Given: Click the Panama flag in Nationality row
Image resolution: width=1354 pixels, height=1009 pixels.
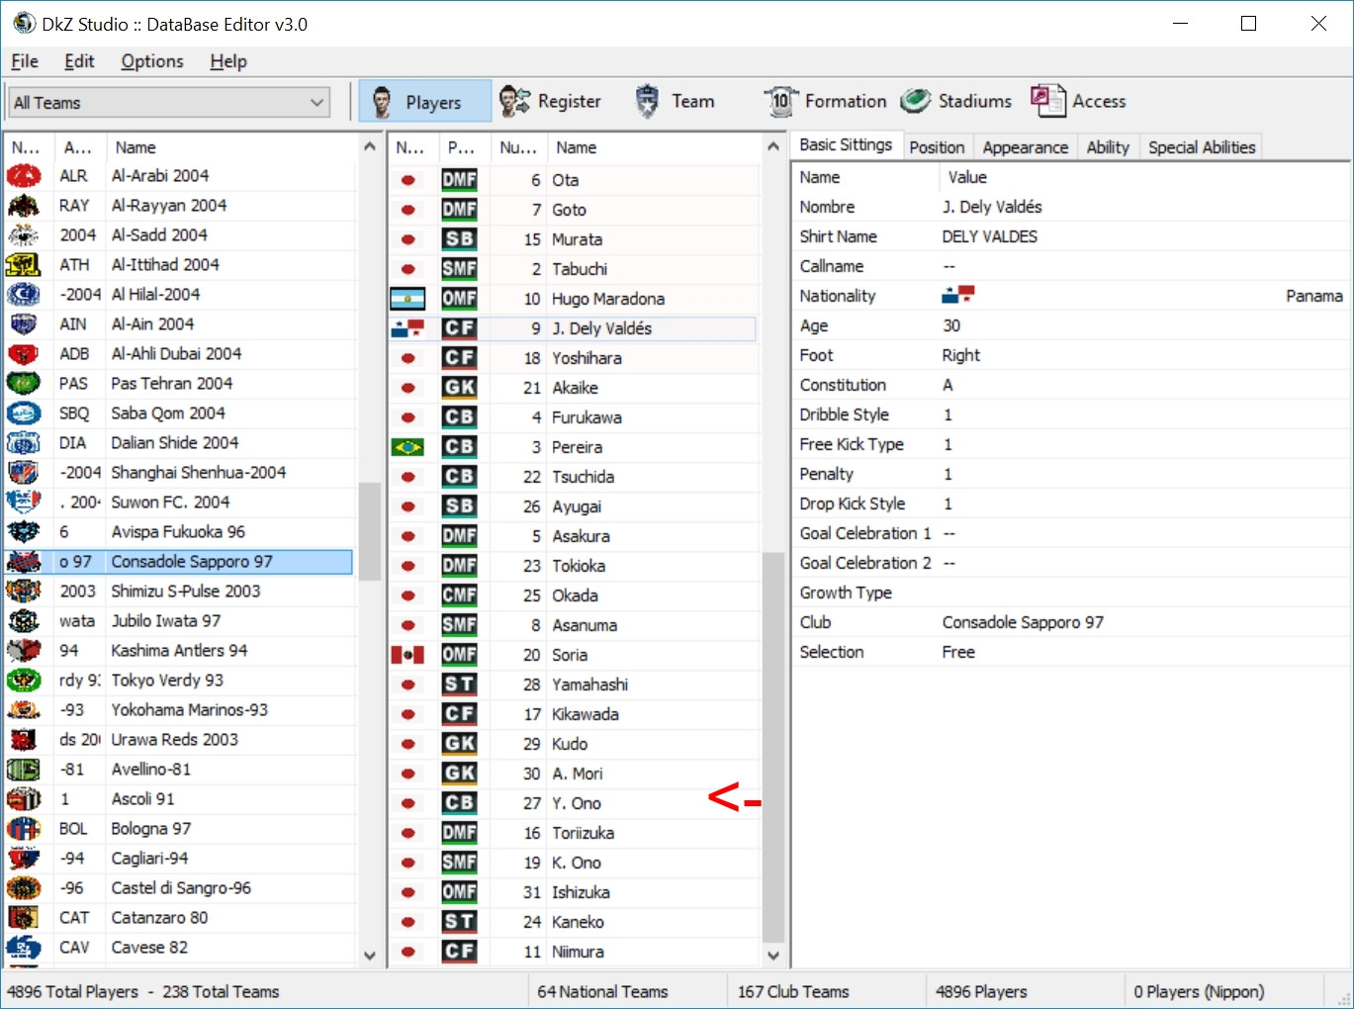Looking at the screenshot, I should click(x=958, y=295).
